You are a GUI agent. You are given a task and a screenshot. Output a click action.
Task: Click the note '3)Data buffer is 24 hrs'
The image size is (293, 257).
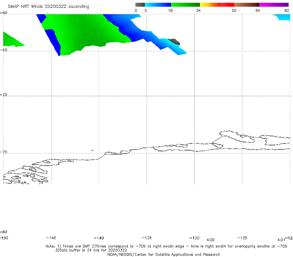point(91,250)
